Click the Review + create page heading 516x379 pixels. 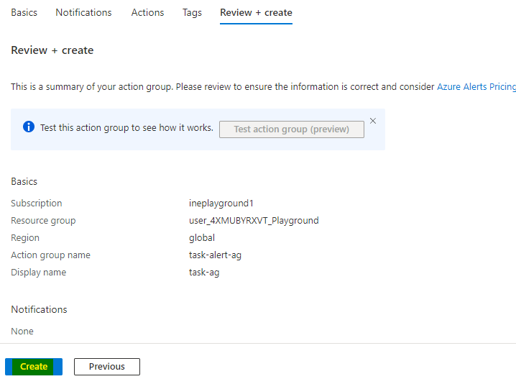52,50
